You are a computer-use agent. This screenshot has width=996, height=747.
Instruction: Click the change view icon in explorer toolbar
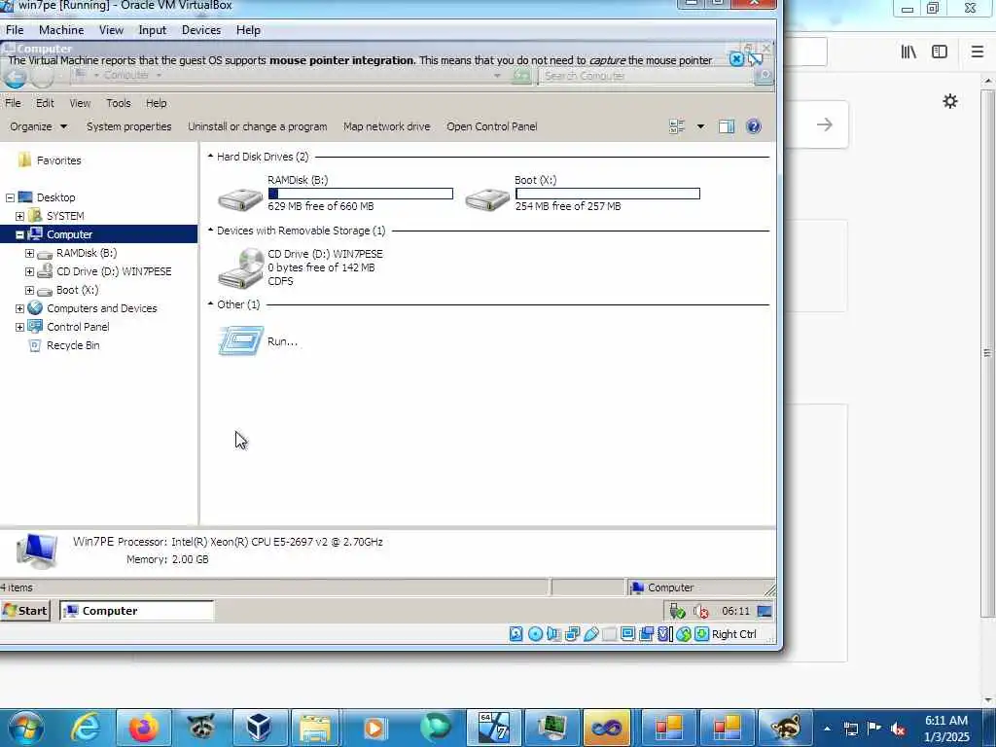(677, 126)
